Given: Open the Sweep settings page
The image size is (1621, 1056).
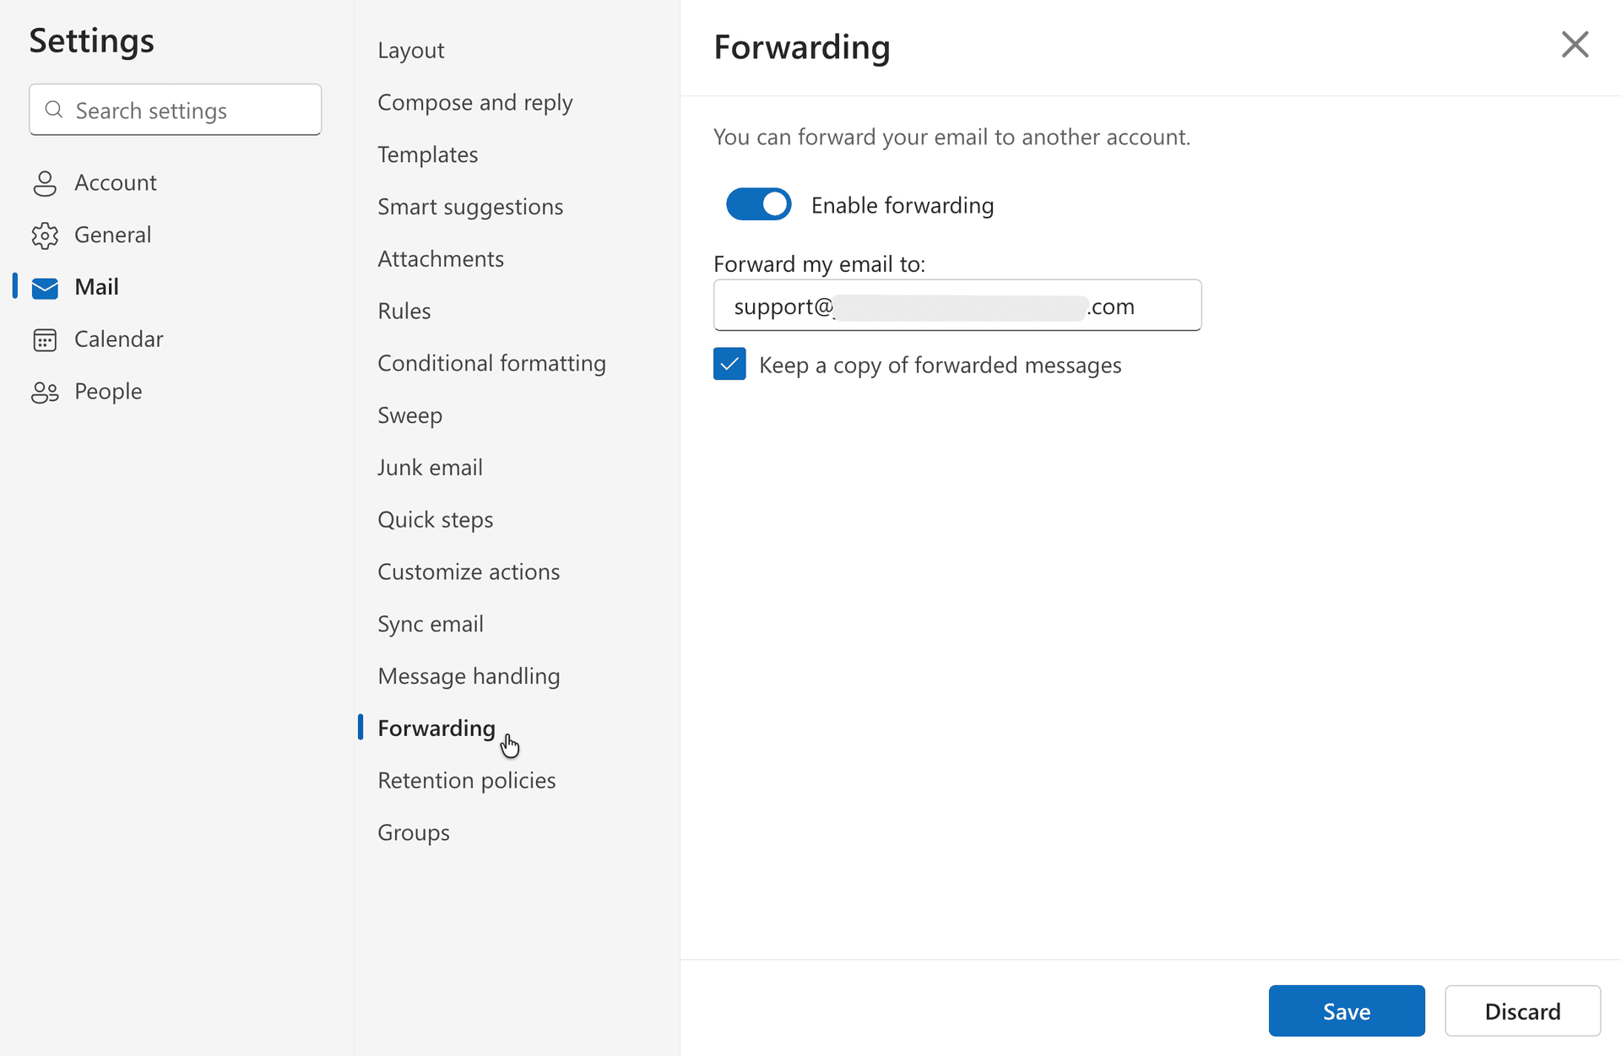Looking at the screenshot, I should tap(410, 414).
